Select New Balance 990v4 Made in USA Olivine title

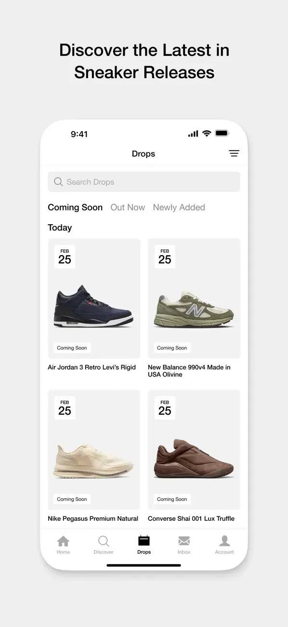(189, 371)
